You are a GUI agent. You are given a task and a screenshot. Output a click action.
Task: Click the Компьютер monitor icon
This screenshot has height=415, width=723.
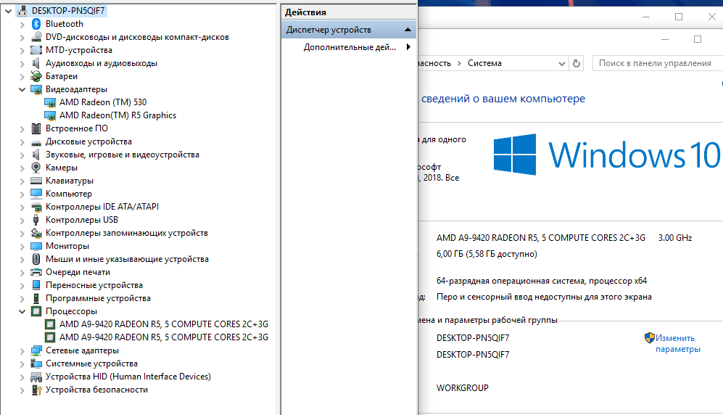pos(36,194)
